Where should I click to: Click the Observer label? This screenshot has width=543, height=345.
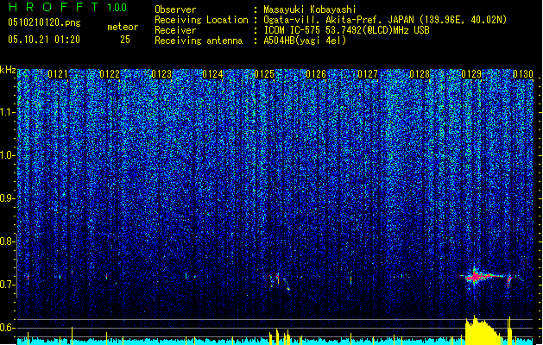click(175, 9)
